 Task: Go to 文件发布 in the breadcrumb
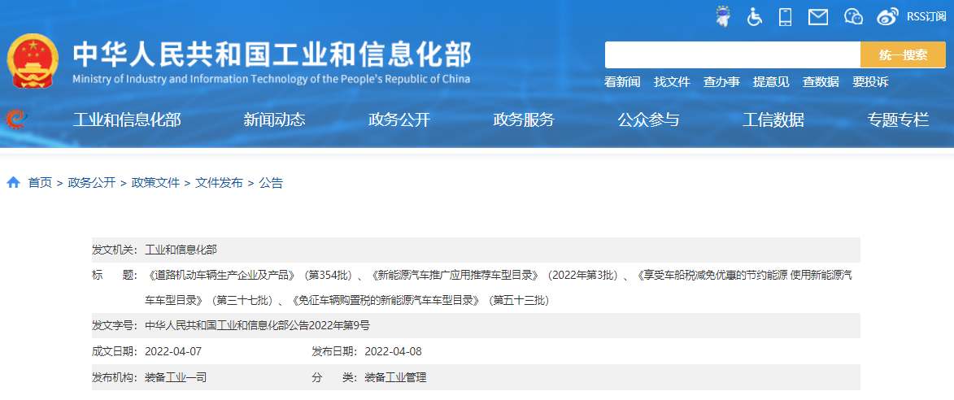[219, 182]
